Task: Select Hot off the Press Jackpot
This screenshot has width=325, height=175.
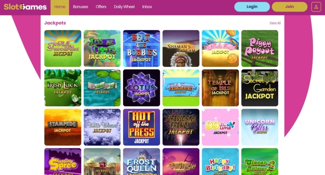Action: [142, 127]
